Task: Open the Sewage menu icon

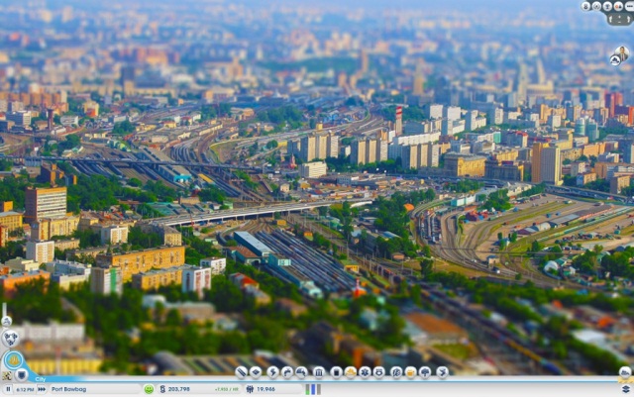Action: pyautogui.click(x=301, y=372)
